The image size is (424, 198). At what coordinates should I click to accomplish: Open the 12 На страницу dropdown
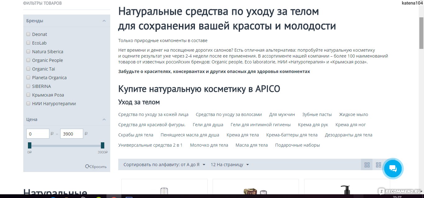[230, 165]
